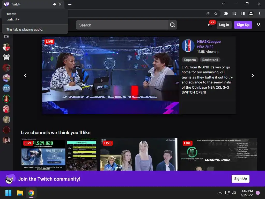The image size is (265, 199).
Task: Open Chrome extensions puzzle icon
Action: tap(226, 14)
